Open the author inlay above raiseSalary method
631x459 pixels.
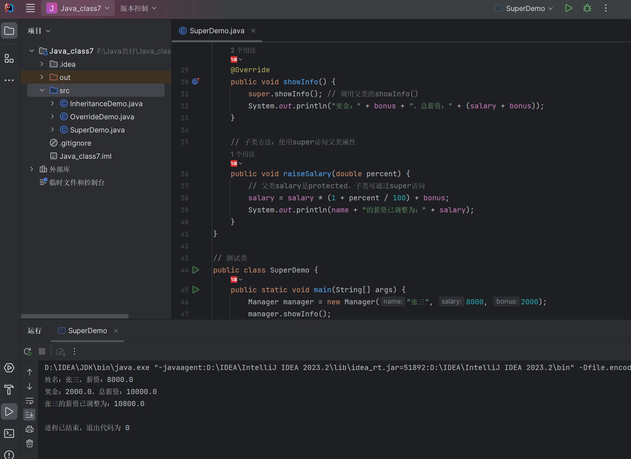click(236, 163)
